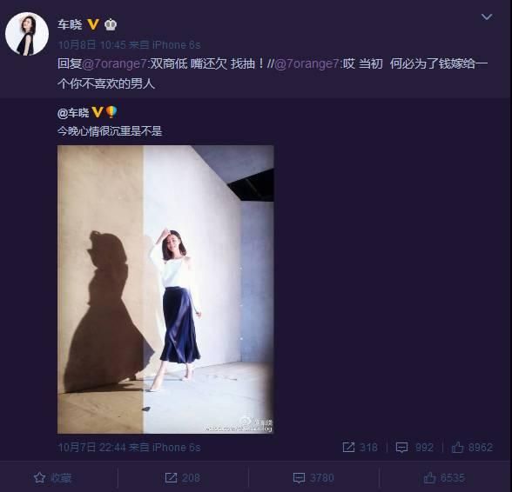
Task: Click the 车晓 profile avatar
Action: 27,34
